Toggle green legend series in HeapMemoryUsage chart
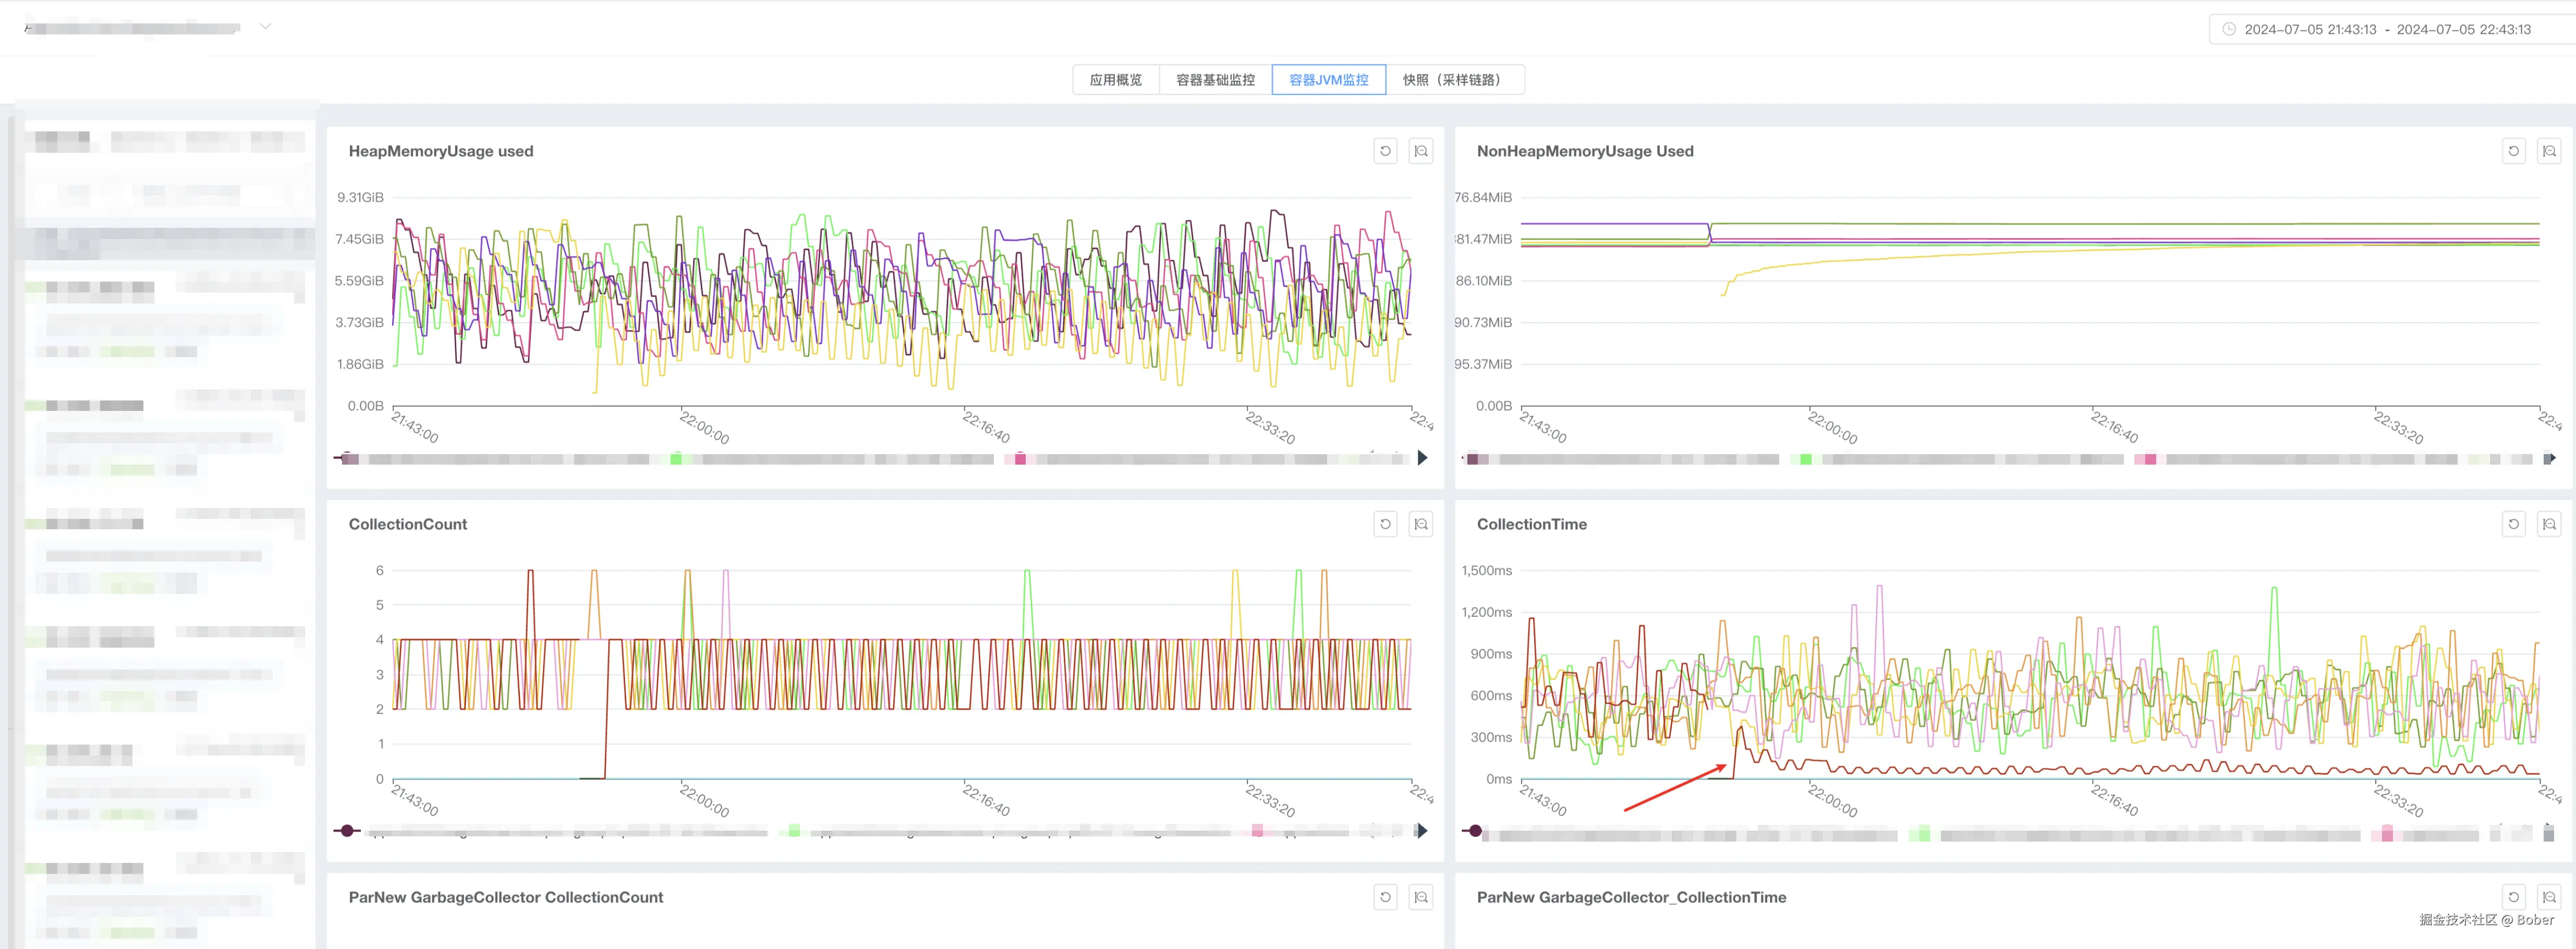 coord(677,459)
